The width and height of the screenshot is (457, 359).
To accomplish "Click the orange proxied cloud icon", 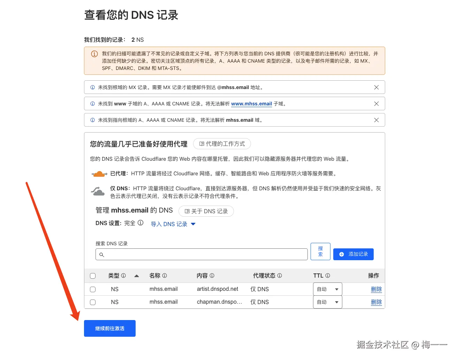I will (x=99, y=174).
